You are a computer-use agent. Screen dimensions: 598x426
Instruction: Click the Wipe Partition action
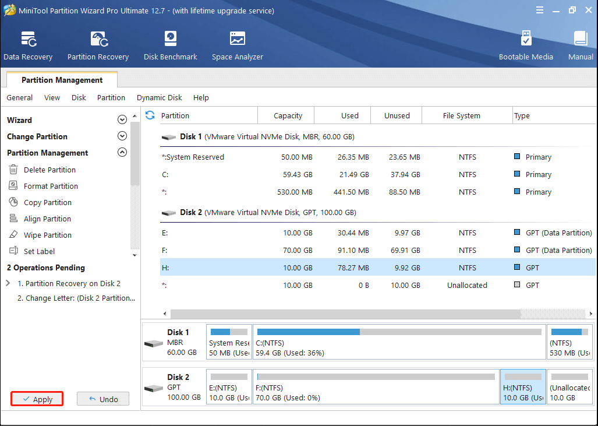(x=48, y=235)
